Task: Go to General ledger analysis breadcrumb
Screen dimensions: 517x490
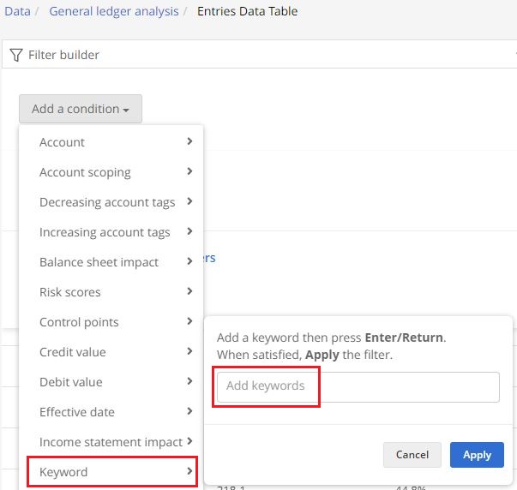Action: tap(114, 11)
